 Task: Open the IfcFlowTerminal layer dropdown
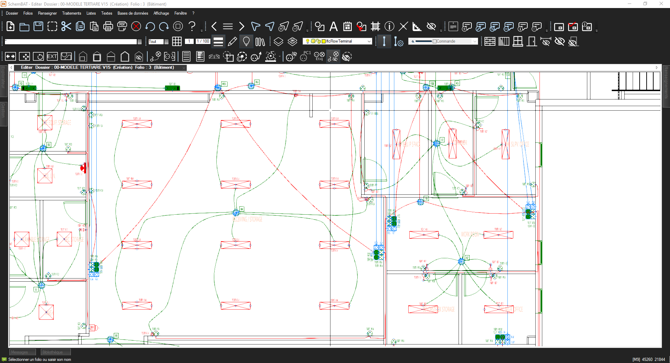click(x=369, y=41)
